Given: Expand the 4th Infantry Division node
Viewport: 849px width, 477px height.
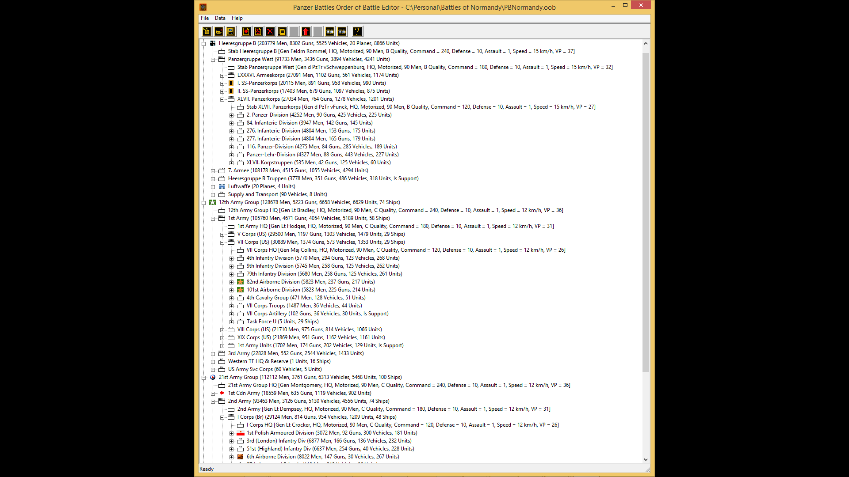Looking at the screenshot, I should (232, 258).
